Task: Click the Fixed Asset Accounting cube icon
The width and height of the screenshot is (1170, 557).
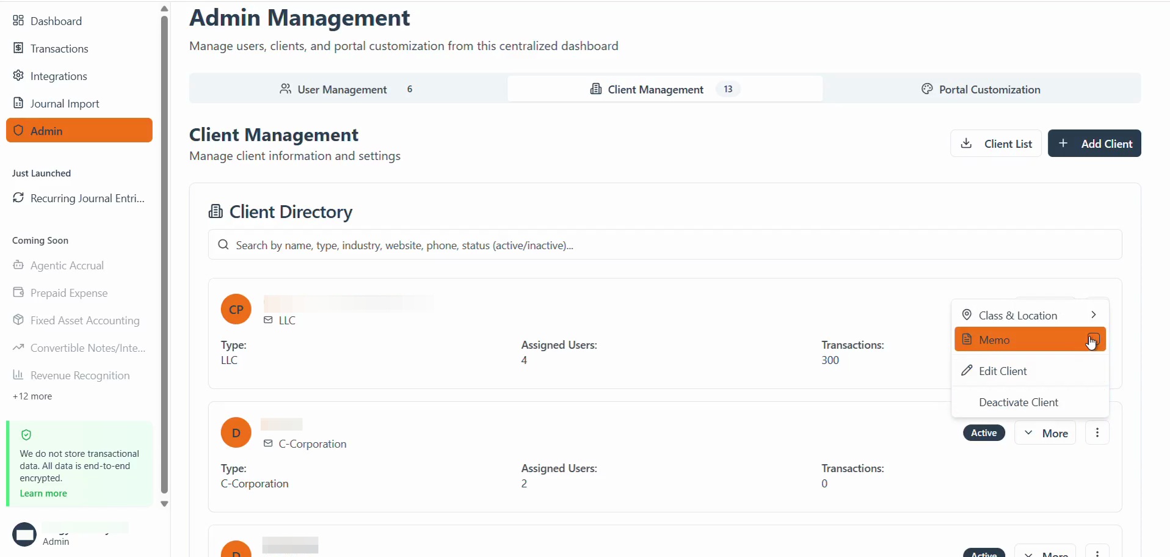Action: [x=18, y=320]
